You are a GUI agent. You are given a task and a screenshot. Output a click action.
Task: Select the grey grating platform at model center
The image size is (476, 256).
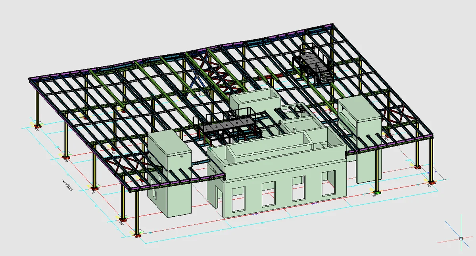point(228,127)
